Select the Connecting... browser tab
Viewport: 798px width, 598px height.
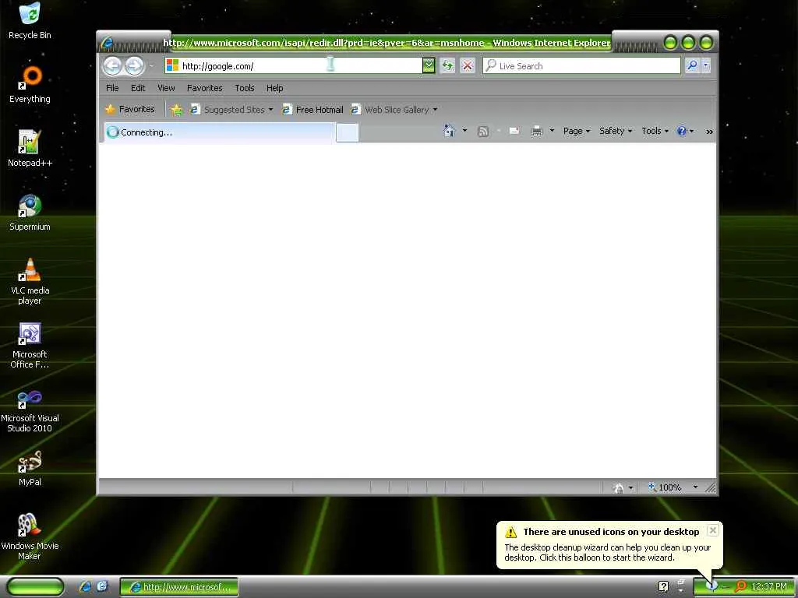[219, 132]
